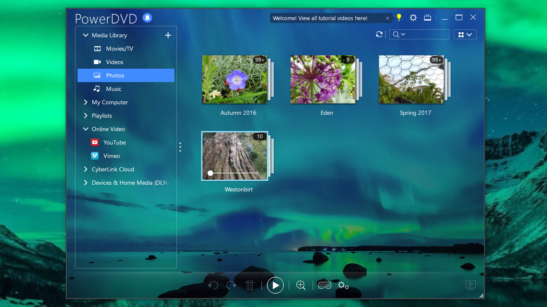This screenshot has height=307, width=547.
Task: Click the Westonbirt album label
Action: tap(239, 189)
